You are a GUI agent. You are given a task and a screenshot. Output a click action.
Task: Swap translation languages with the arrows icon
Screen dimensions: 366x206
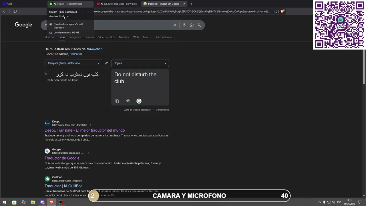pos(107,63)
